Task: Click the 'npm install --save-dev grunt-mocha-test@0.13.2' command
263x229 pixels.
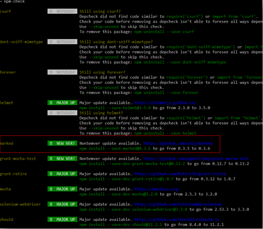Action: [x=132, y=164]
